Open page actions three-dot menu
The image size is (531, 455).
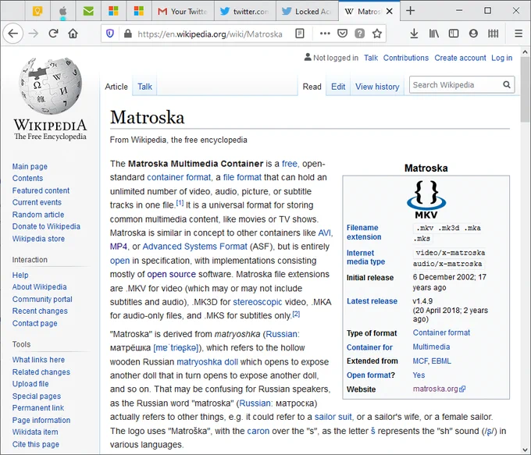(x=325, y=34)
